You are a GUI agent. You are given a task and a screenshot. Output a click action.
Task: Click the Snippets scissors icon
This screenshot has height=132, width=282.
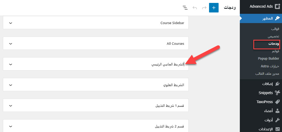[277, 93]
